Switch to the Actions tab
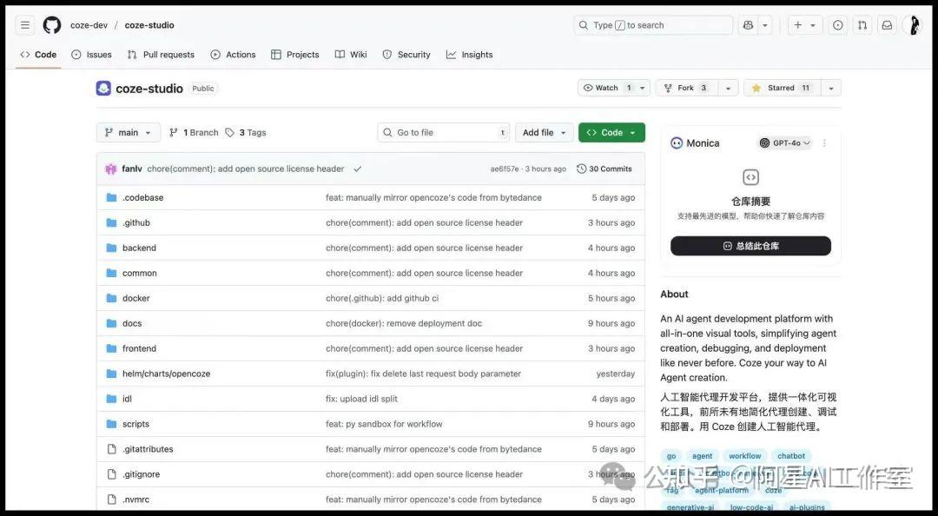 click(234, 55)
